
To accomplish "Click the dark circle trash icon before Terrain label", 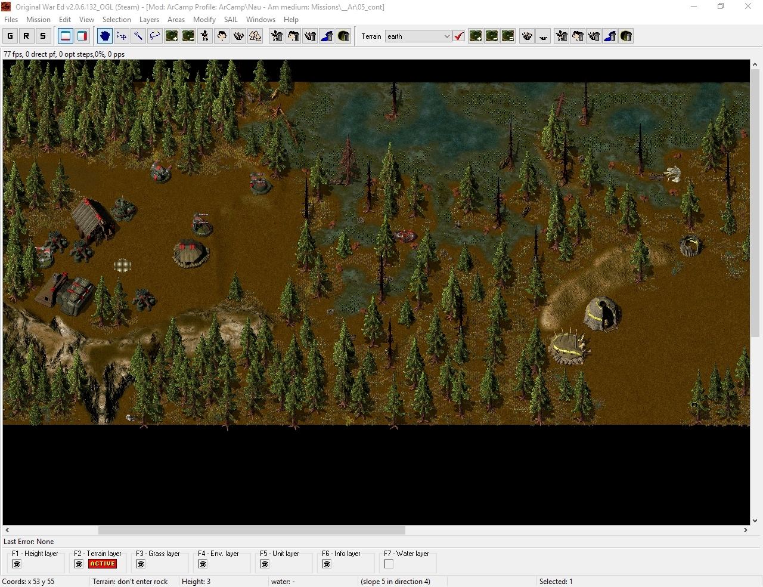I will pos(344,36).
